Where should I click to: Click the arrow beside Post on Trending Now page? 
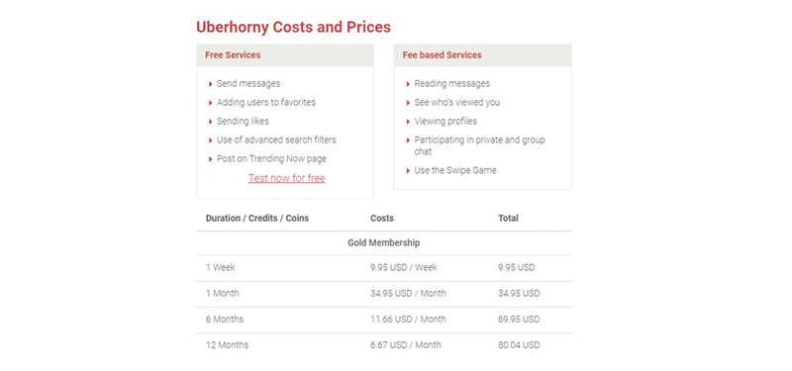click(x=211, y=159)
